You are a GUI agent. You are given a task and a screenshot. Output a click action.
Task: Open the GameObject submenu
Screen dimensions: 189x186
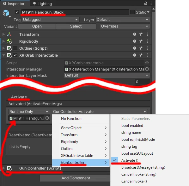click(81, 127)
